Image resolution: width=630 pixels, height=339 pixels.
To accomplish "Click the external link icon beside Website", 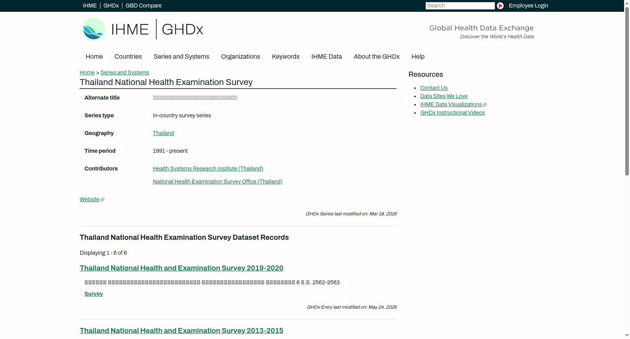I will [x=102, y=200].
